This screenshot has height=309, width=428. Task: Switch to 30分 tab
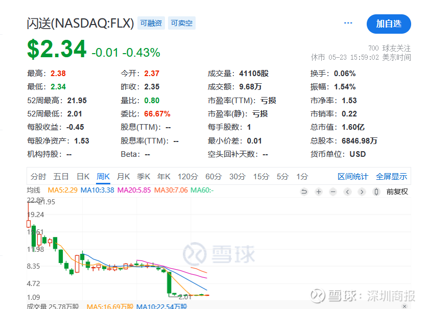click(x=237, y=177)
